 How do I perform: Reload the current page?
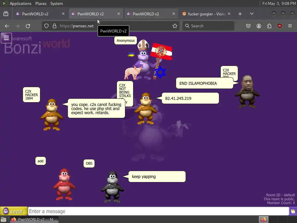point(28,26)
